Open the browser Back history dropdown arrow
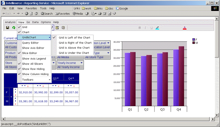The image size is (220, 127). pyautogui.click(x=14, y=14)
